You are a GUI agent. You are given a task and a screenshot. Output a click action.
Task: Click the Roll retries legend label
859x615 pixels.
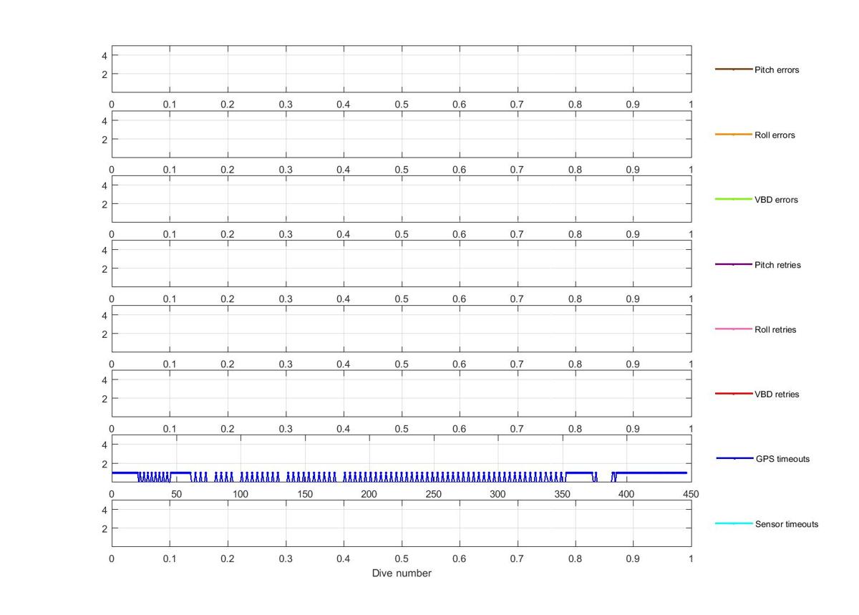(x=775, y=330)
